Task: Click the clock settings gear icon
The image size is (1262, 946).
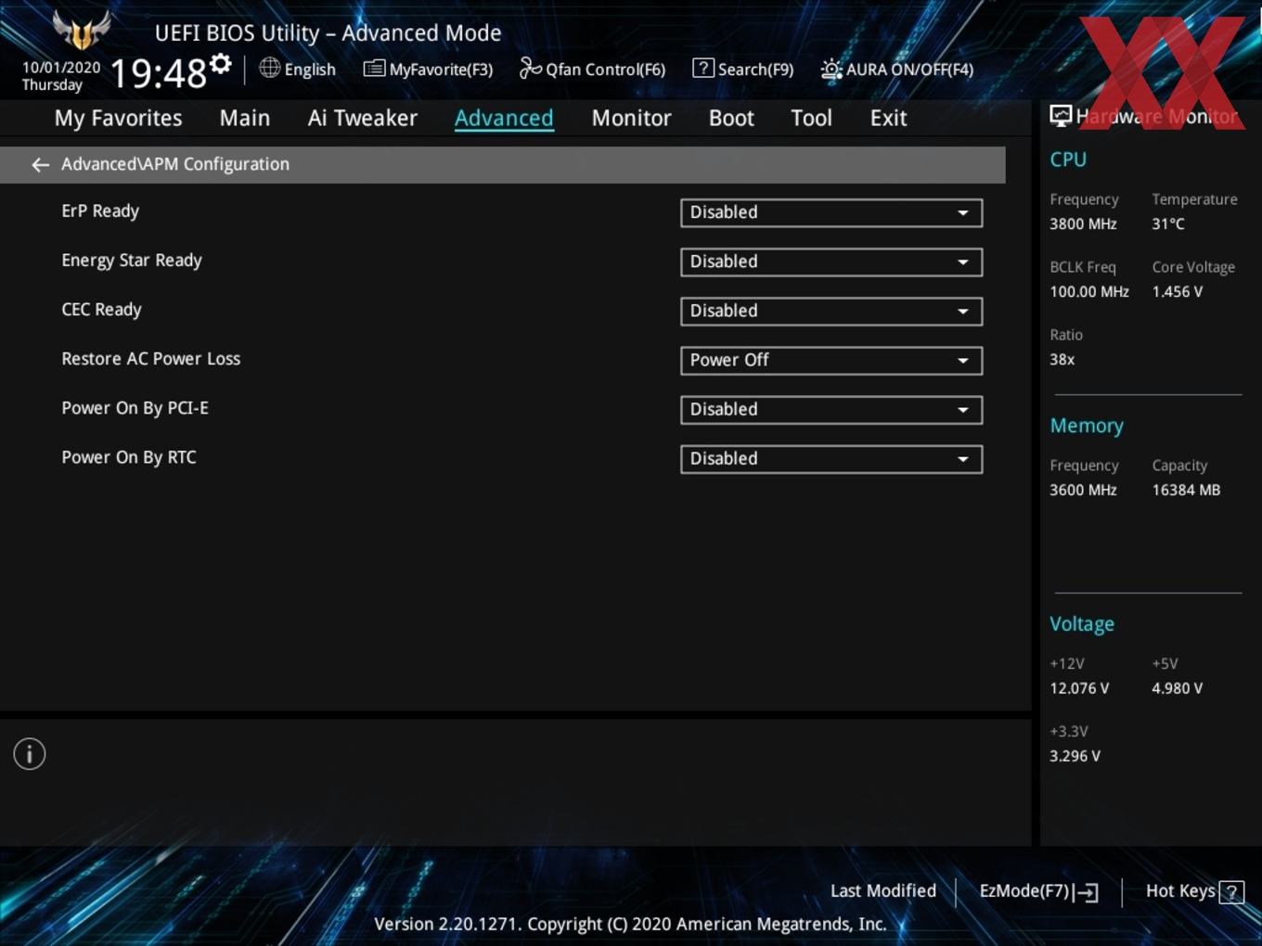Action: click(x=220, y=64)
